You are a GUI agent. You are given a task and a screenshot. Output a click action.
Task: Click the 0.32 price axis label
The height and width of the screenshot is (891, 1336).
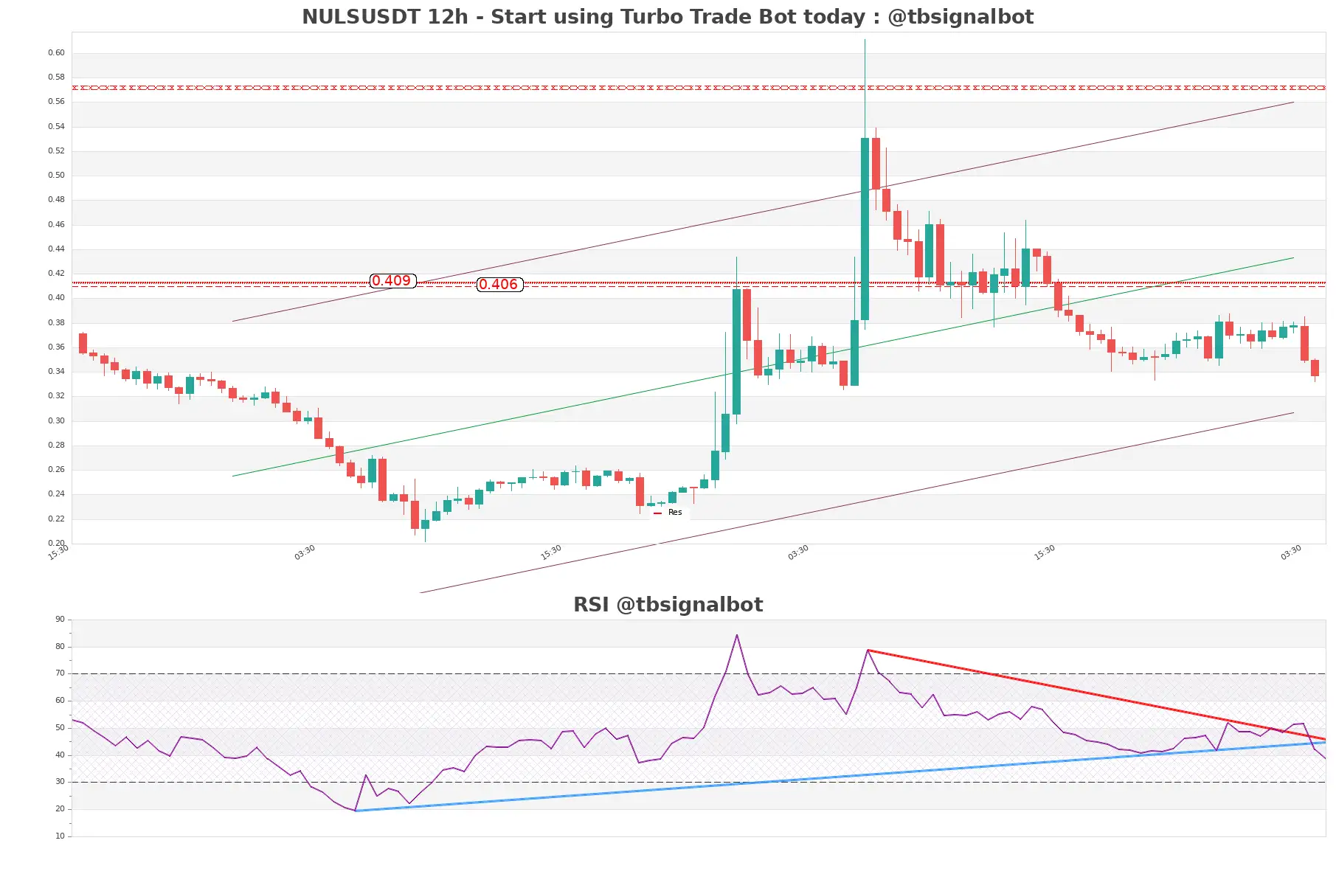(56, 396)
